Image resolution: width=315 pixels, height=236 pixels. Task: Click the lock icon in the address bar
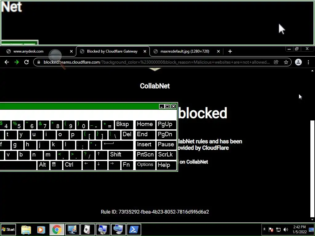(x=38, y=62)
